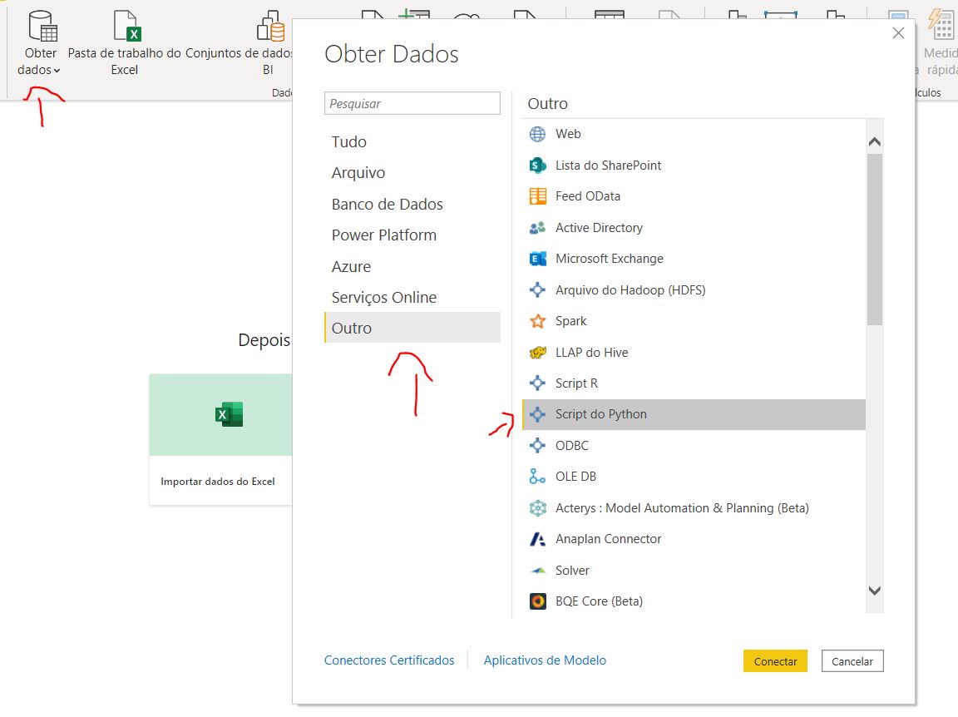This screenshot has width=958, height=717.
Task: Click the Excel logo on import card
Action: coord(230,414)
